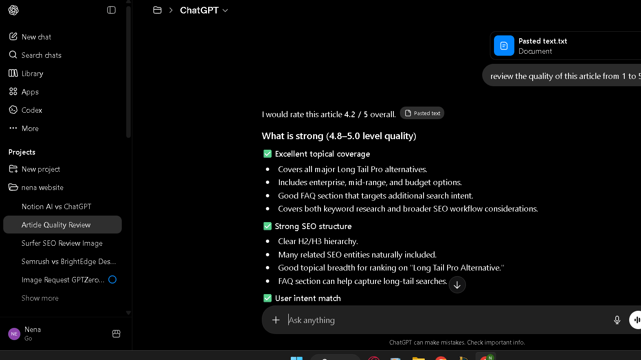This screenshot has height=360, width=641.
Task: Click the sidebar scroll down arrow
Action: [128, 313]
